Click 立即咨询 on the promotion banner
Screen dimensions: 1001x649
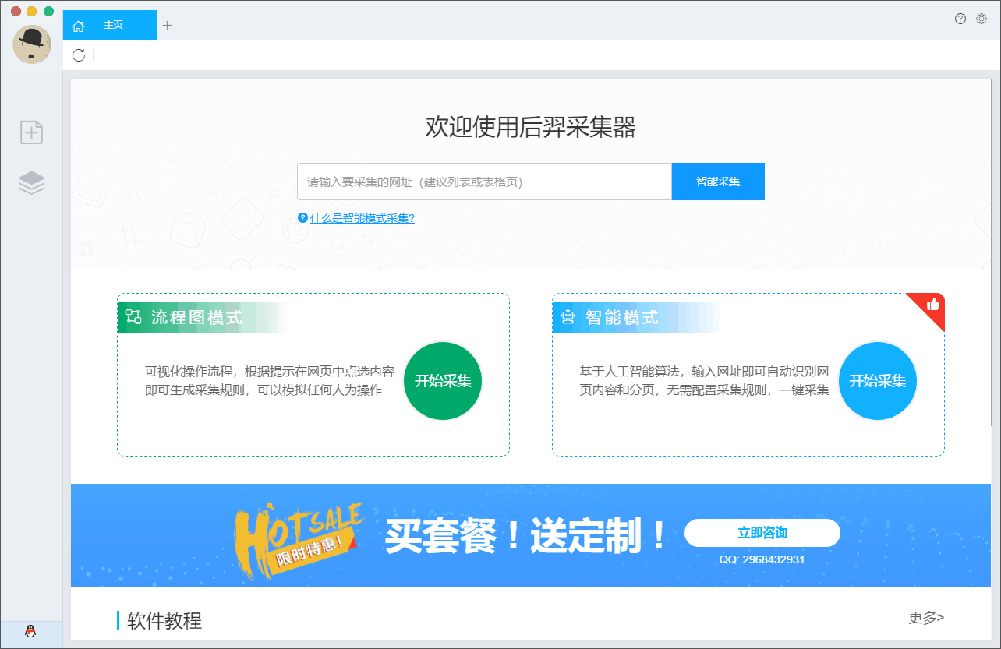pyautogui.click(x=762, y=533)
